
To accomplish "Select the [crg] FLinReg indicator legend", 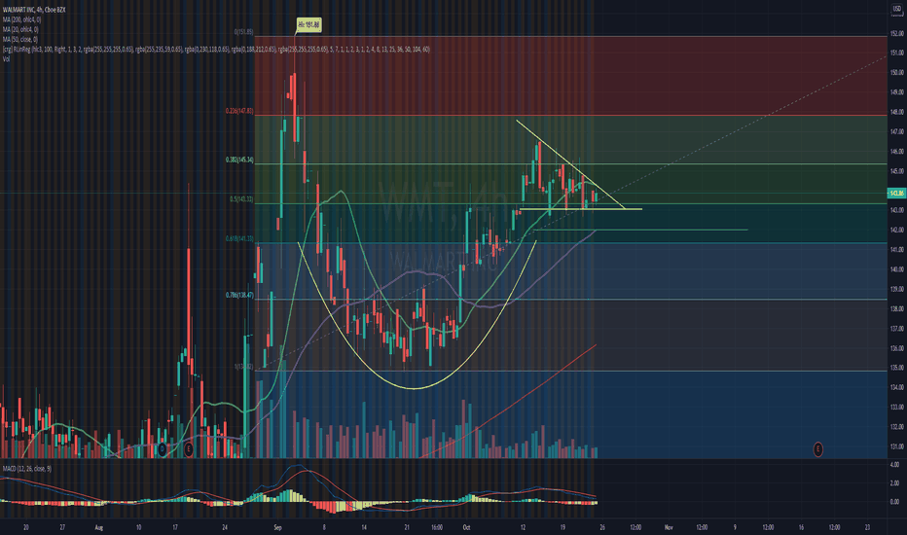I will pyautogui.click(x=216, y=50).
